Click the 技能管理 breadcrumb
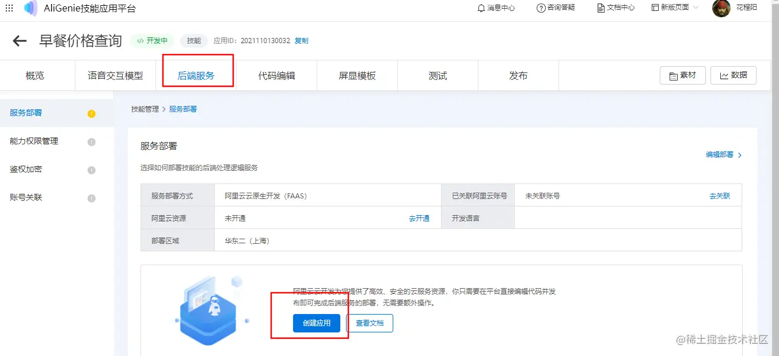This screenshot has height=356, width=779. tap(145, 109)
